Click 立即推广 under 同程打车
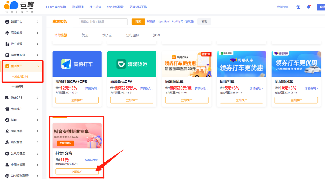 click(x=241, y=100)
